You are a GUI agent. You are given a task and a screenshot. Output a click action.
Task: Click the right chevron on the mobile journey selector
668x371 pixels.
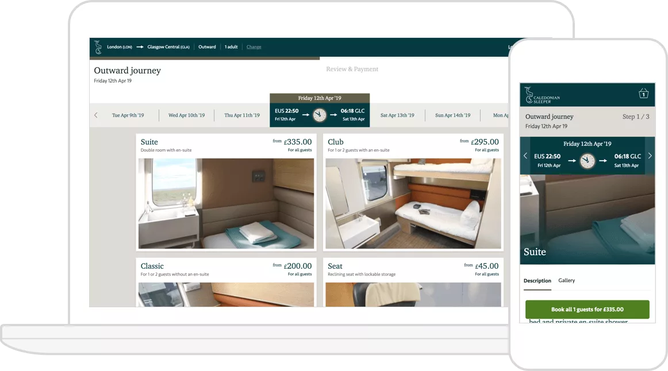pos(650,156)
